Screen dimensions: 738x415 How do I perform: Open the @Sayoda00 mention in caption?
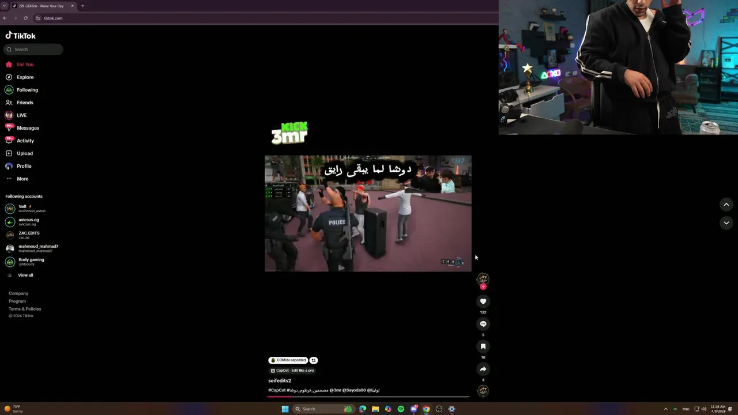tap(354, 390)
